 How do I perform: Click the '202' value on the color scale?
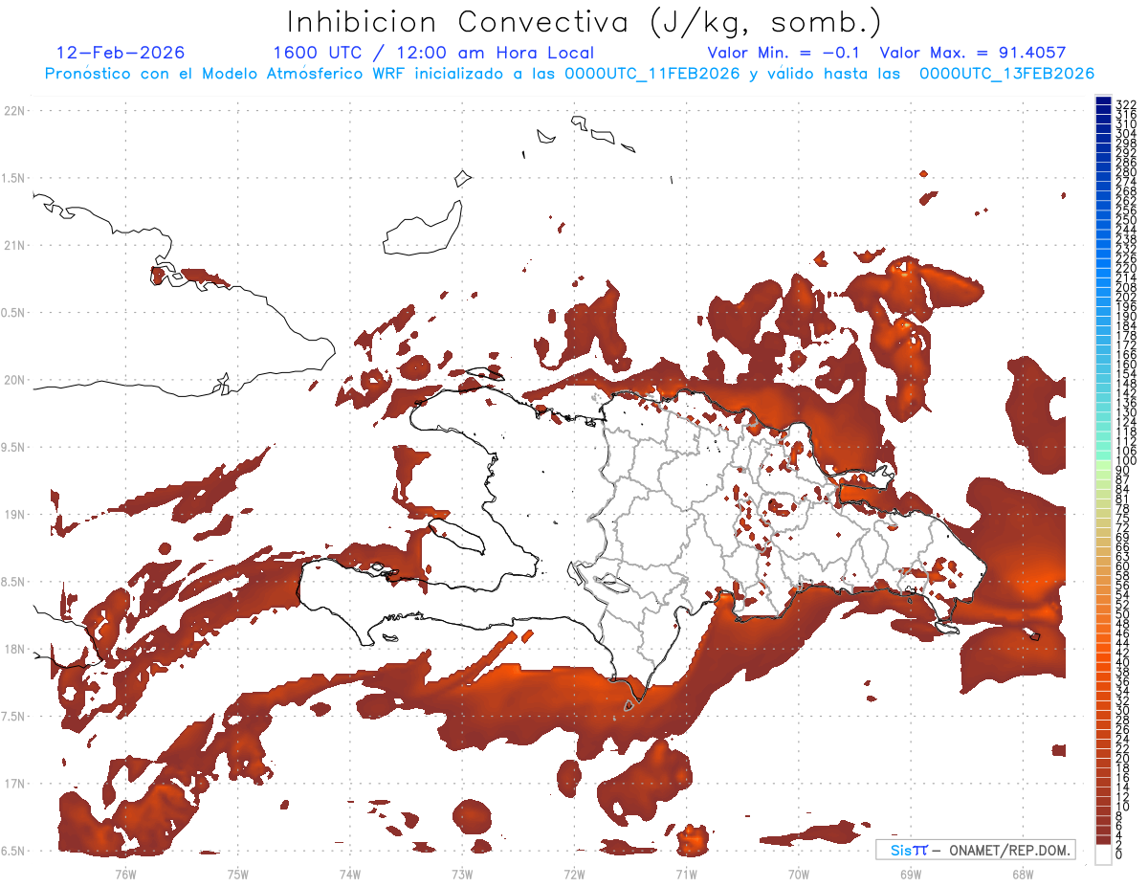pyautogui.click(x=1125, y=297)
